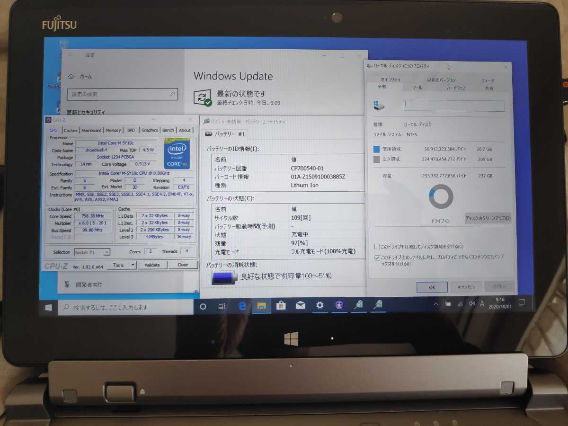Click the Validate button in CPU-Z
Viewport: 568px width, 426px height.
click(152, 265)
